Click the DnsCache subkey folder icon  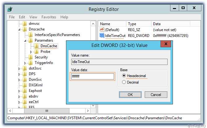pos(36,46)
